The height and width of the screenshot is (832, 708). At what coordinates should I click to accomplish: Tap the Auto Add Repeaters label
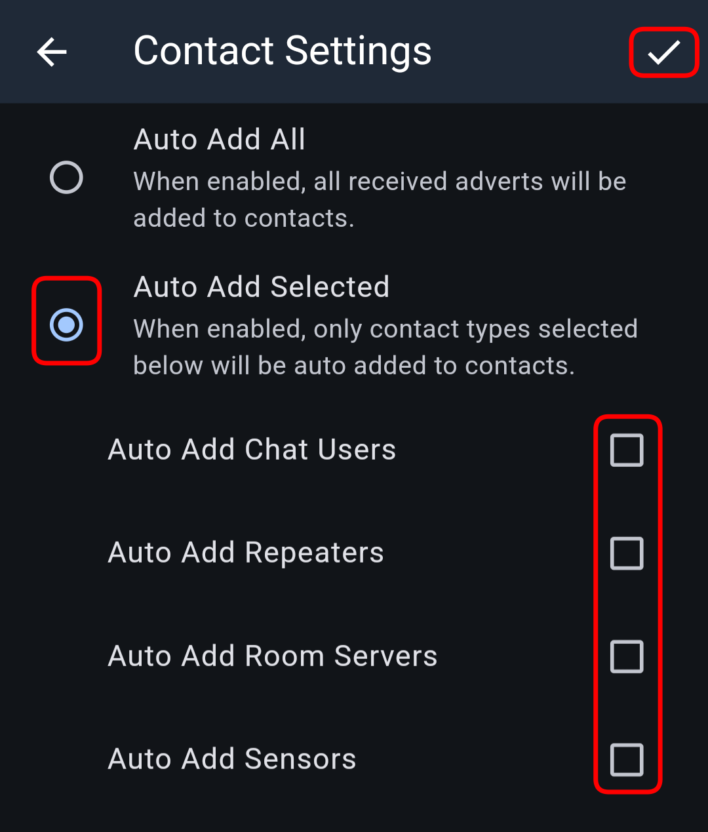pos(246,553)
